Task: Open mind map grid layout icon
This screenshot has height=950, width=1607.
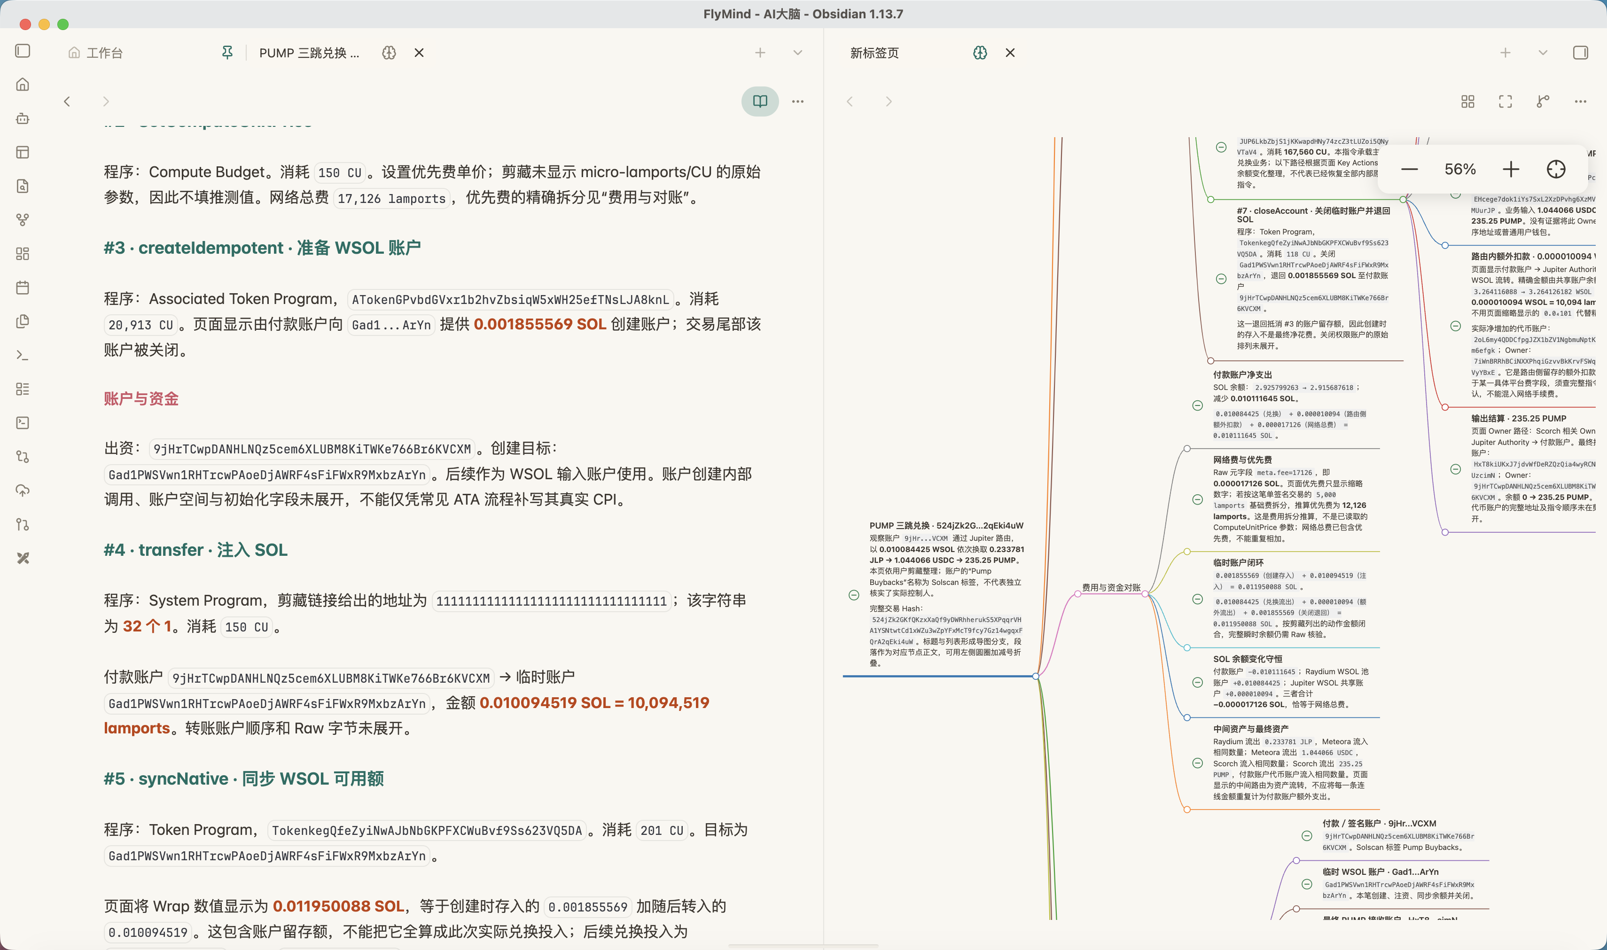Action: coord(1468,101)
